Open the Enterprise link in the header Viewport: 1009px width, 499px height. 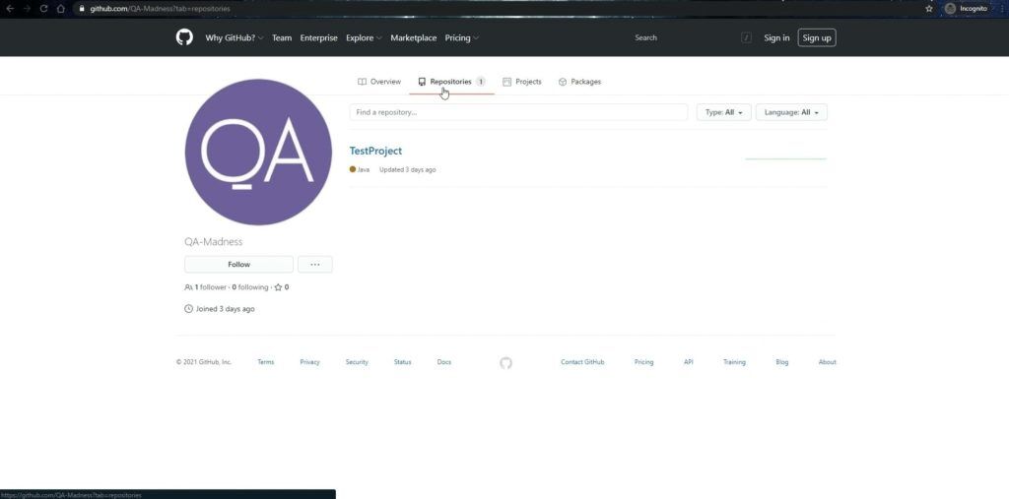tap(318, 38)
